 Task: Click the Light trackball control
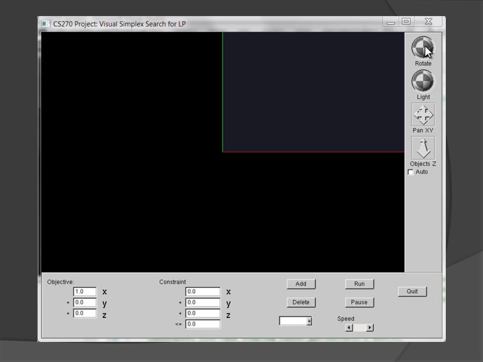point(423,81)
